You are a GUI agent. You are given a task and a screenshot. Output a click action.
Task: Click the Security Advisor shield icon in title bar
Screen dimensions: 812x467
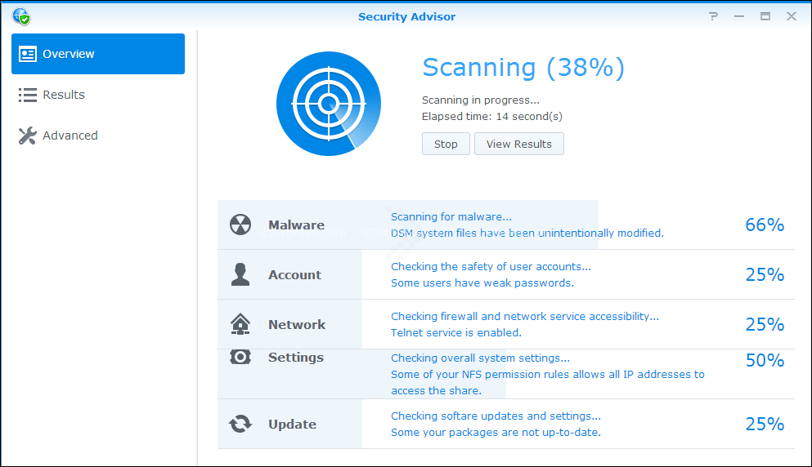pyautogui.click(x=21, y=16)
